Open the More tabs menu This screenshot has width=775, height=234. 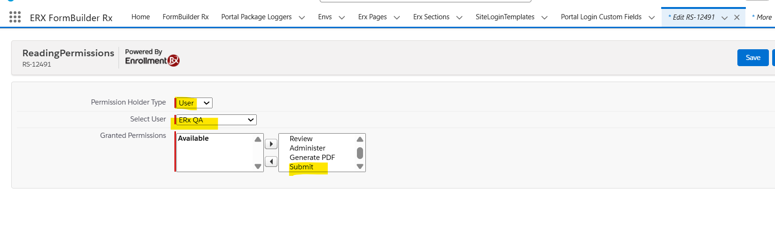tap(762, 17)
